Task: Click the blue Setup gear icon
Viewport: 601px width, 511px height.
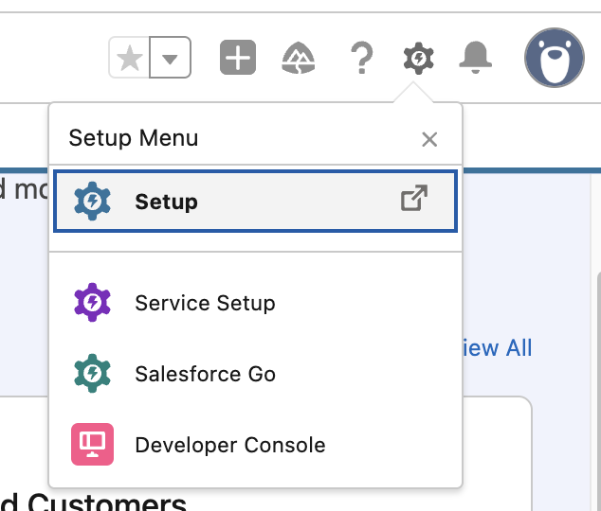Action: (92, 202)
